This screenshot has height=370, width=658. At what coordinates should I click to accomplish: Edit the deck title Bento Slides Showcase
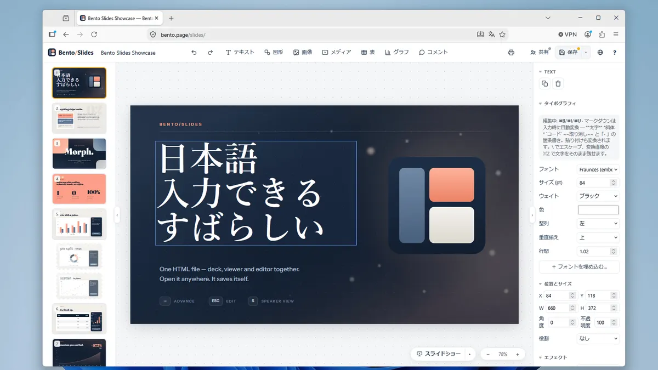tap(128, 53)
